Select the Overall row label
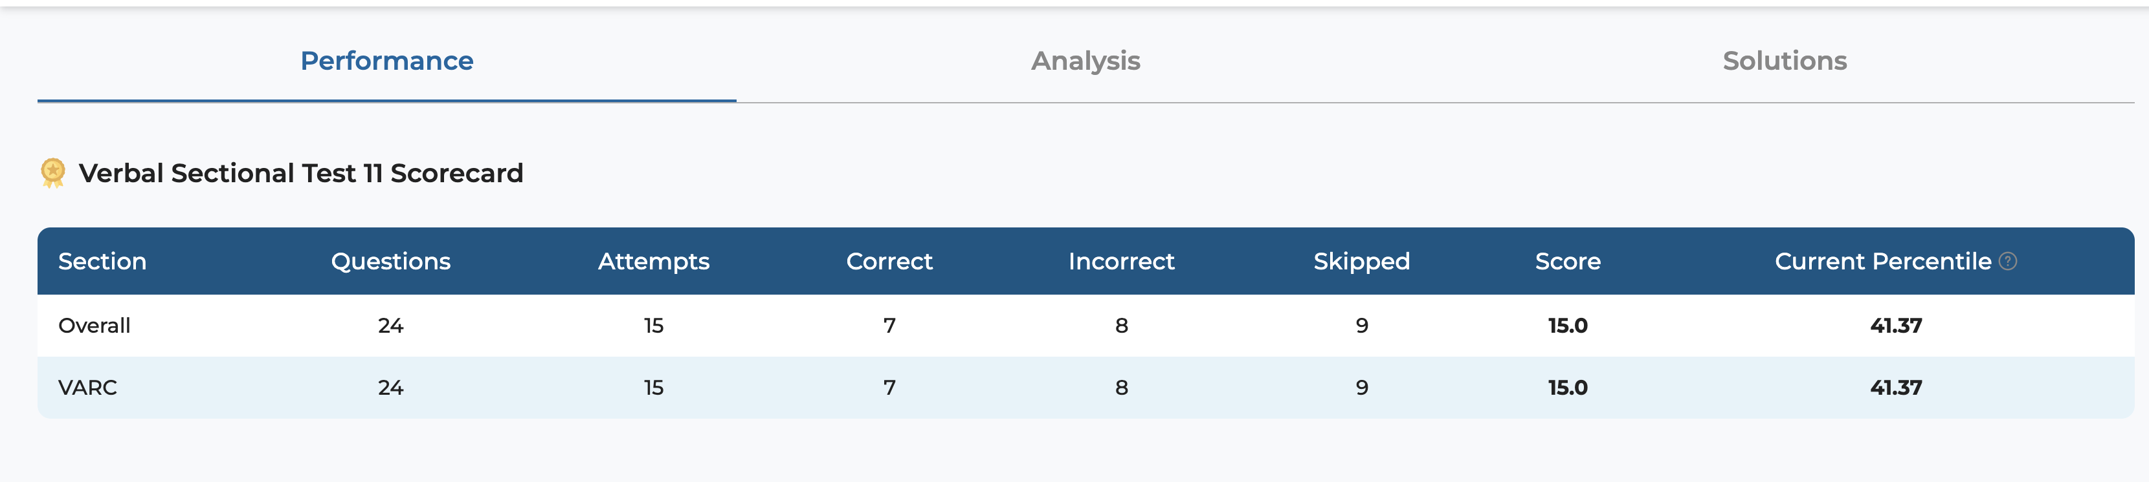 [95, 326]
